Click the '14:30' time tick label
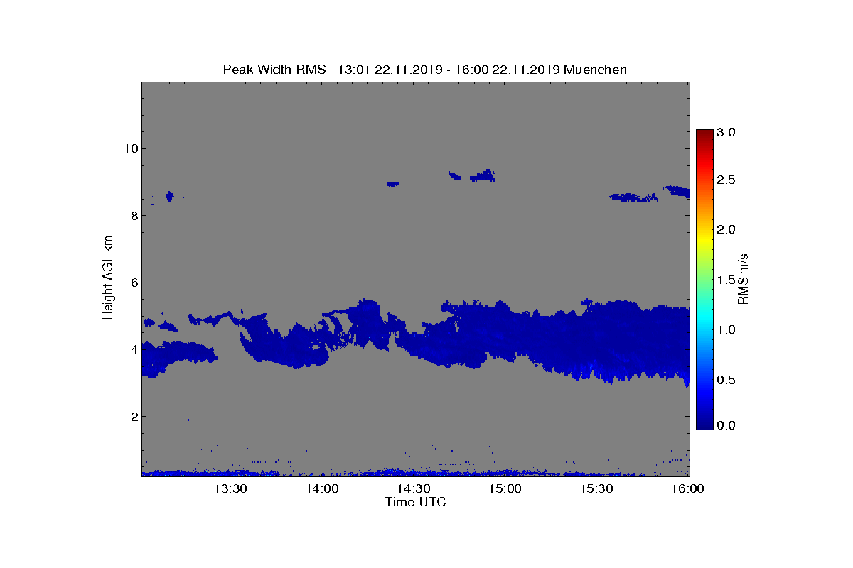Screen dimensions: 853x568 (x=414, y=489)
